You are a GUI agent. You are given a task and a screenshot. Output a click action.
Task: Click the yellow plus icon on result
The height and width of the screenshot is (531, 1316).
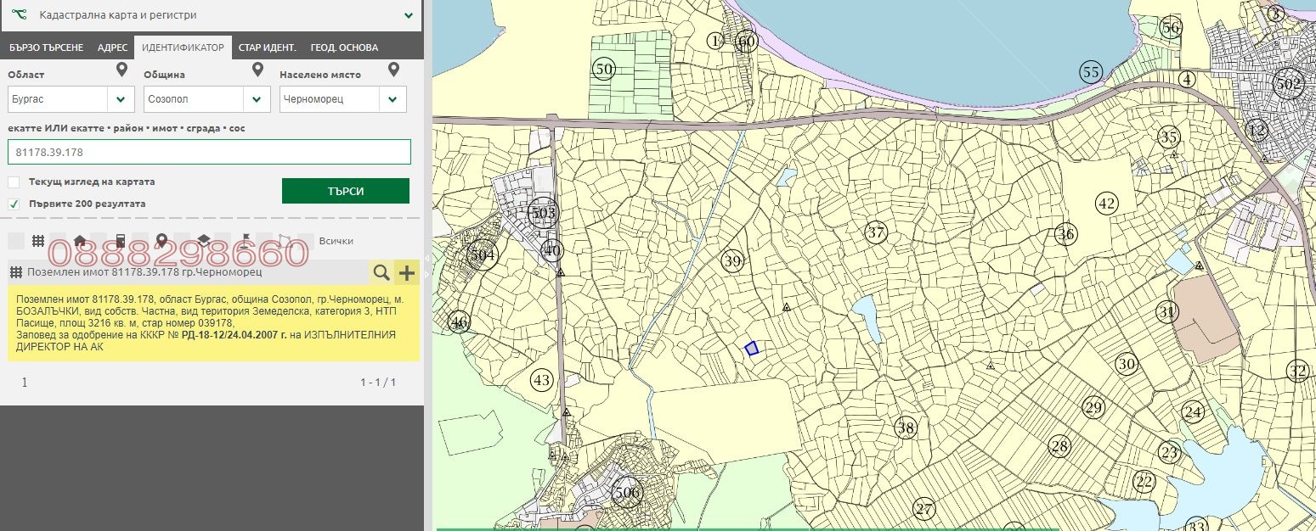point(408,272)
